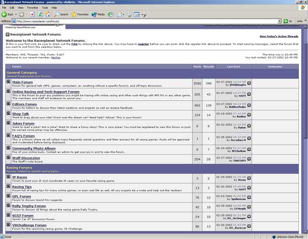Screen dimensions: 308x239
Task: Open the Community Photo Album link
Action: click(x=34, y=148)
